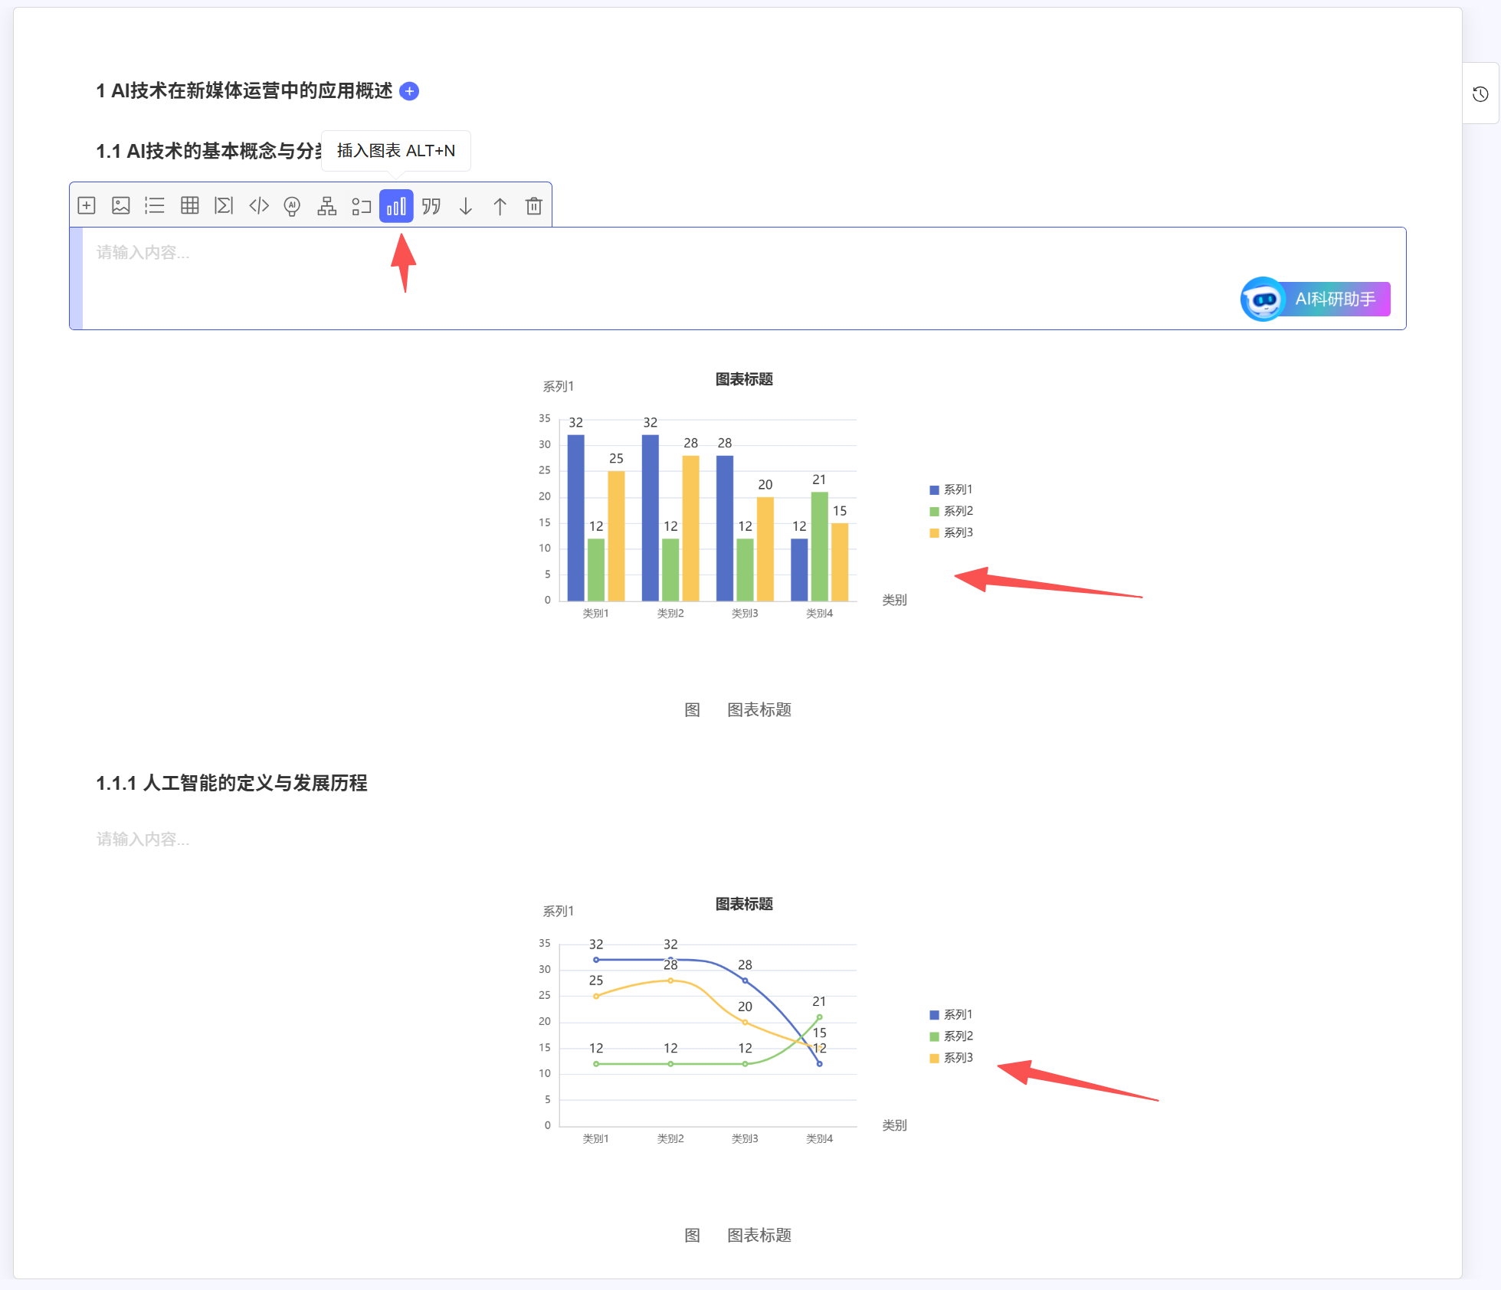The width and height of the screenshot is (1501, 1290).
Task: Insert a table using the grid icon
Action: coord(189,205)
